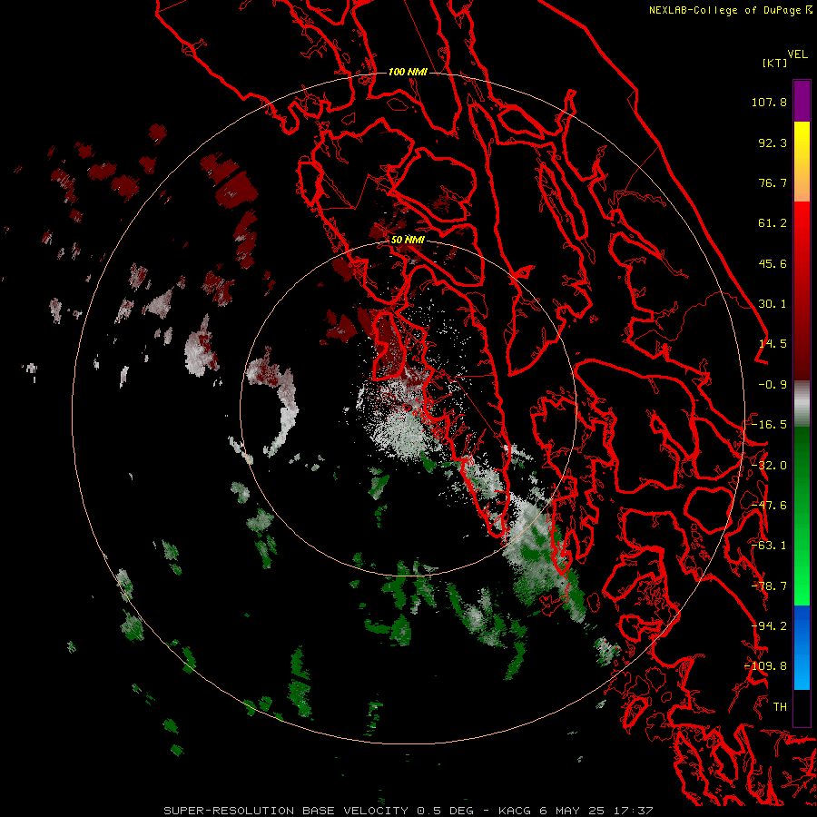The image size is (817, 817).
Task: Click the 30.1 velocity scale value
Action: click(773, 304)
